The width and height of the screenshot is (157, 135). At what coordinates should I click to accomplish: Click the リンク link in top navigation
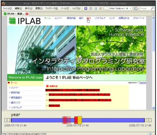112,18
